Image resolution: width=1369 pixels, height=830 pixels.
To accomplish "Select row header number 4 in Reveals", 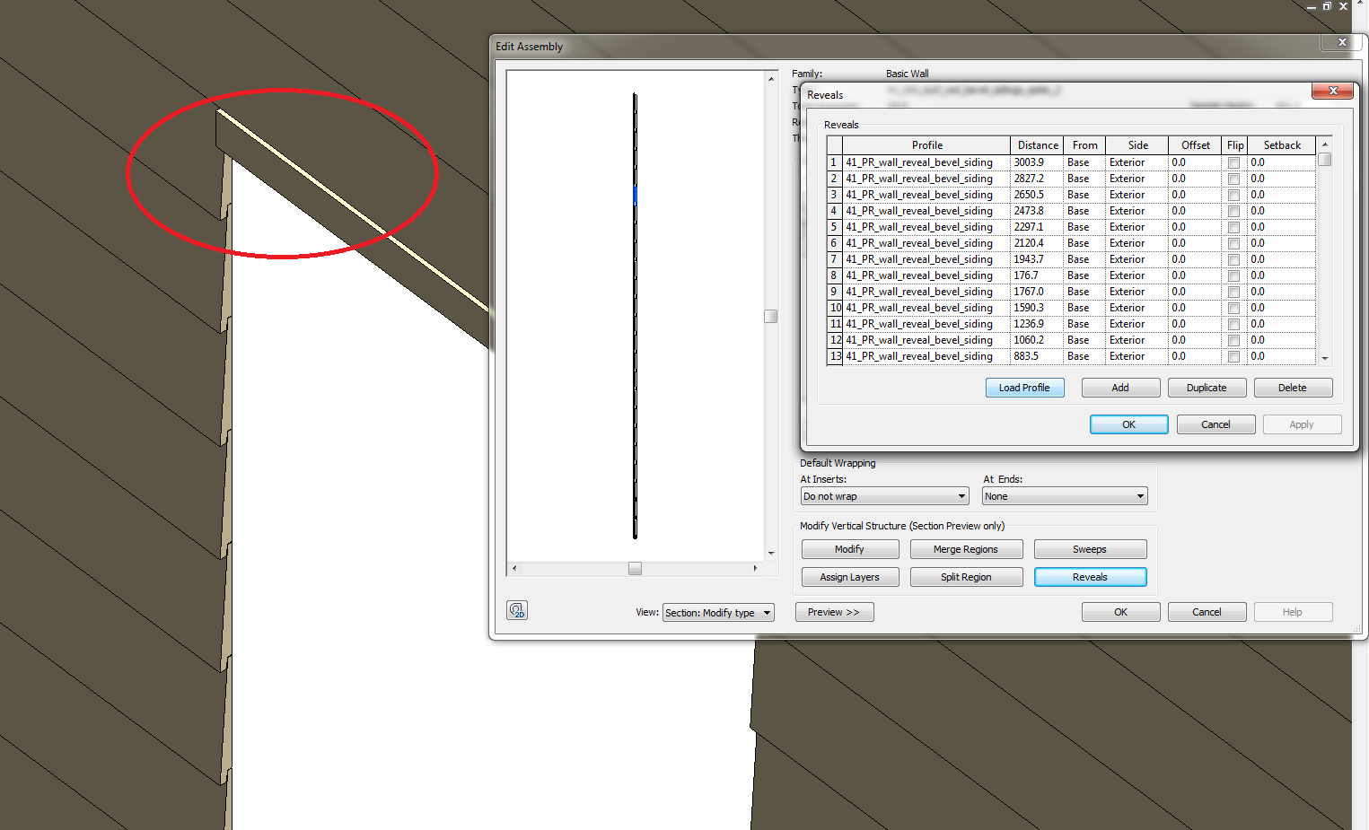I will click(x=834, y=211).
